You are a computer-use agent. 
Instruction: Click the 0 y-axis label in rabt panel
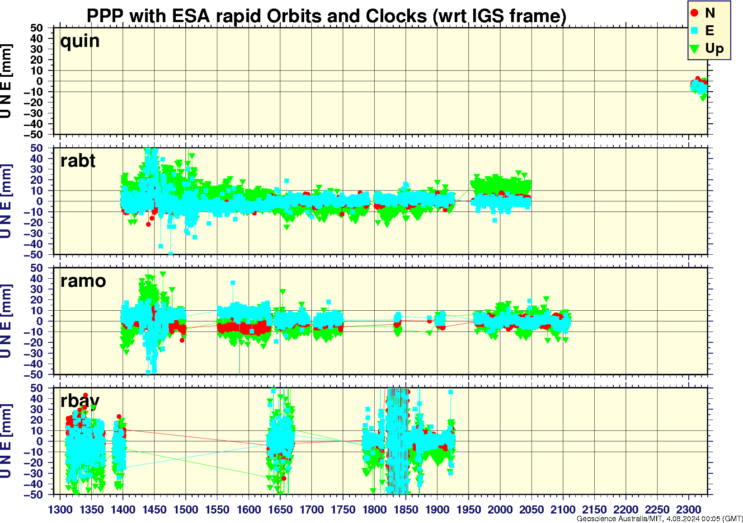click(x=40, y=201)
